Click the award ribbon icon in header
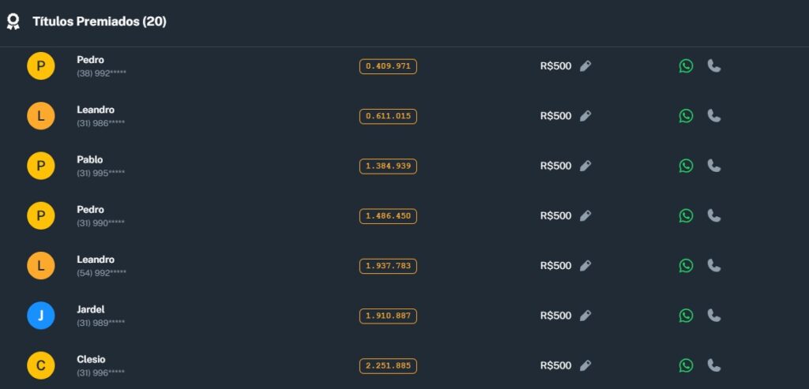 13,22
